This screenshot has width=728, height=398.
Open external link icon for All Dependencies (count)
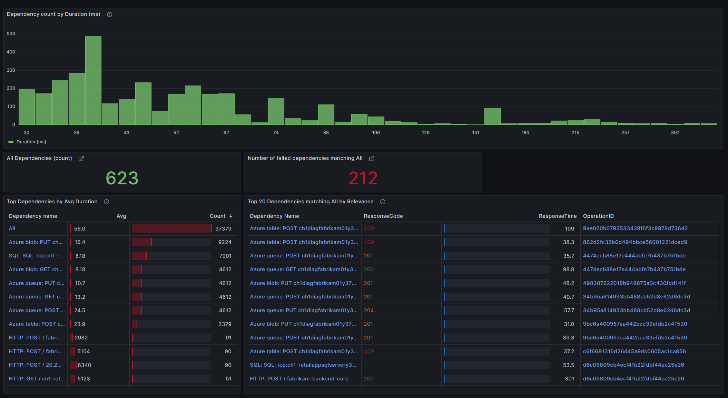(x=81, y=159)
